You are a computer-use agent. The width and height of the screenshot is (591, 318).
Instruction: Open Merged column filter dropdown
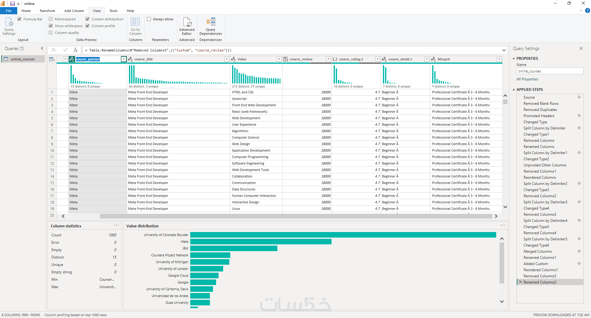click(499, 59)
